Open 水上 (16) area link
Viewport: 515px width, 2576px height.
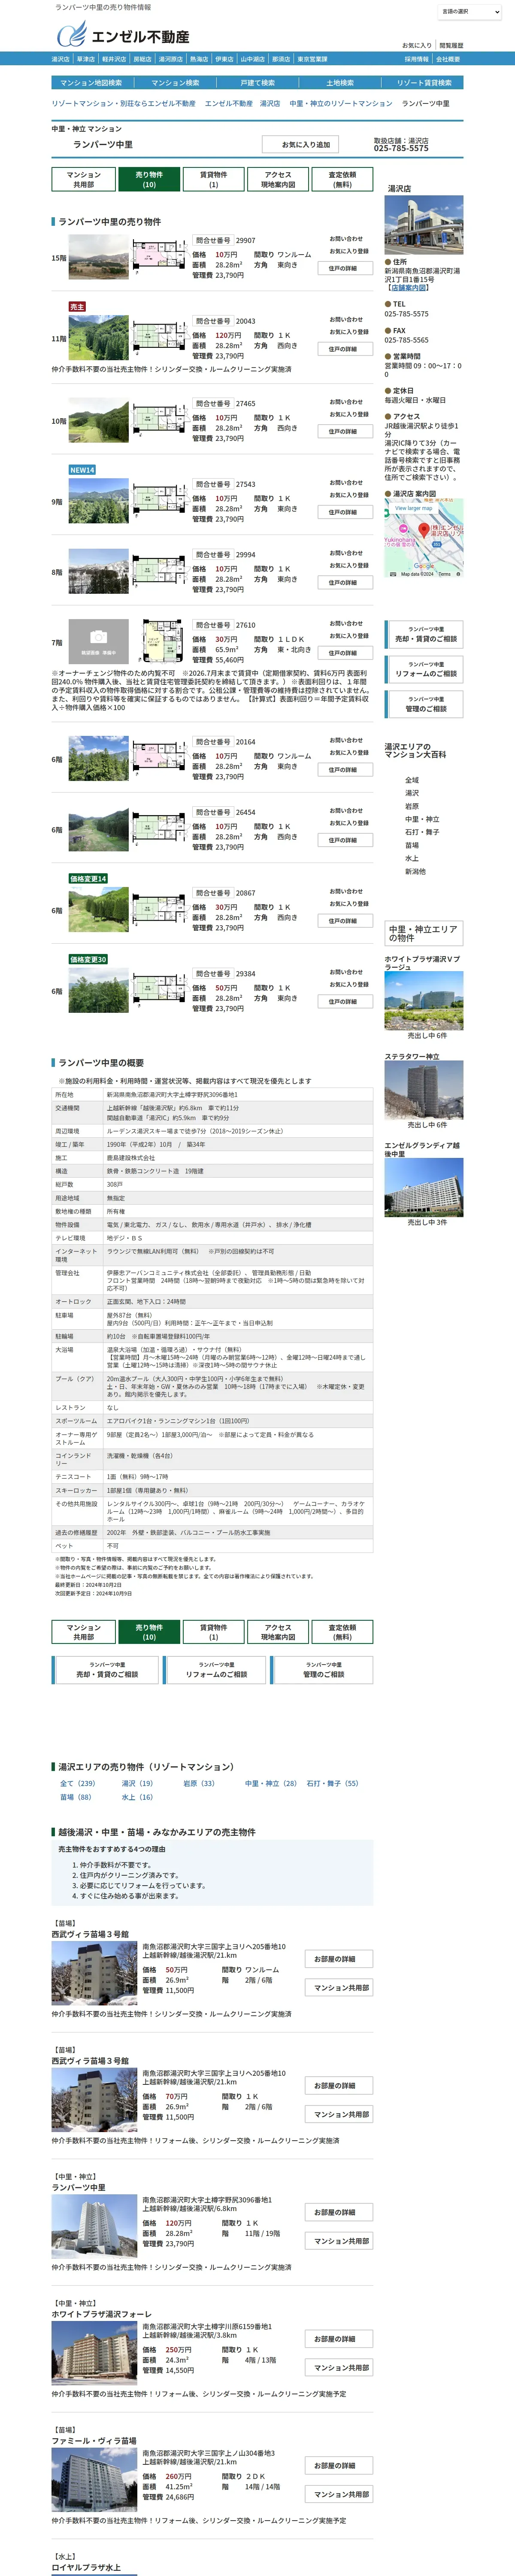tap(137, 1797)
